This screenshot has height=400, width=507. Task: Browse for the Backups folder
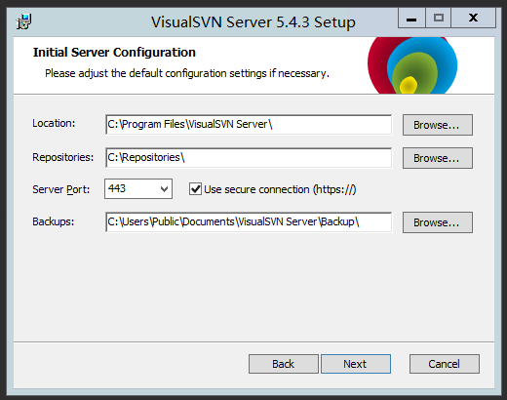(x=438, y=222)
